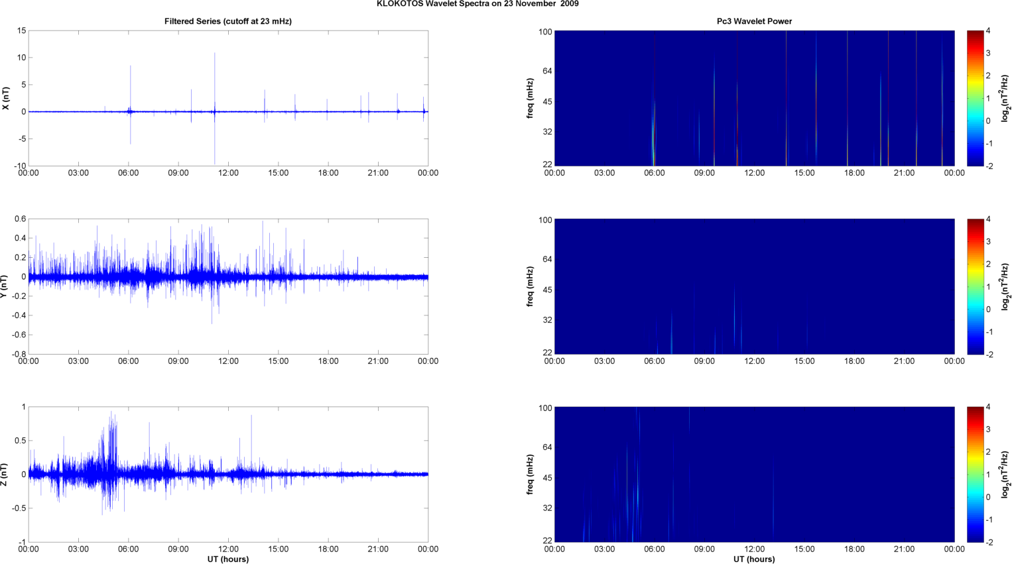Screen dimensions: 1012x564
Task: Click the middle wavelet spectrogram colorbar
Action: (975, 286)
